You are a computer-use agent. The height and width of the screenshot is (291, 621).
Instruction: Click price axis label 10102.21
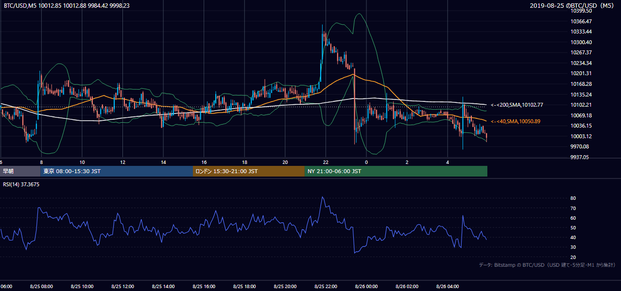point(581,105)
